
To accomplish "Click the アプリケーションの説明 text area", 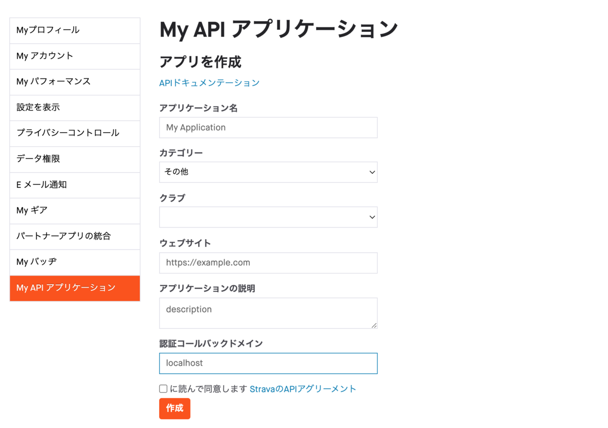I will [x=268, y=313].
